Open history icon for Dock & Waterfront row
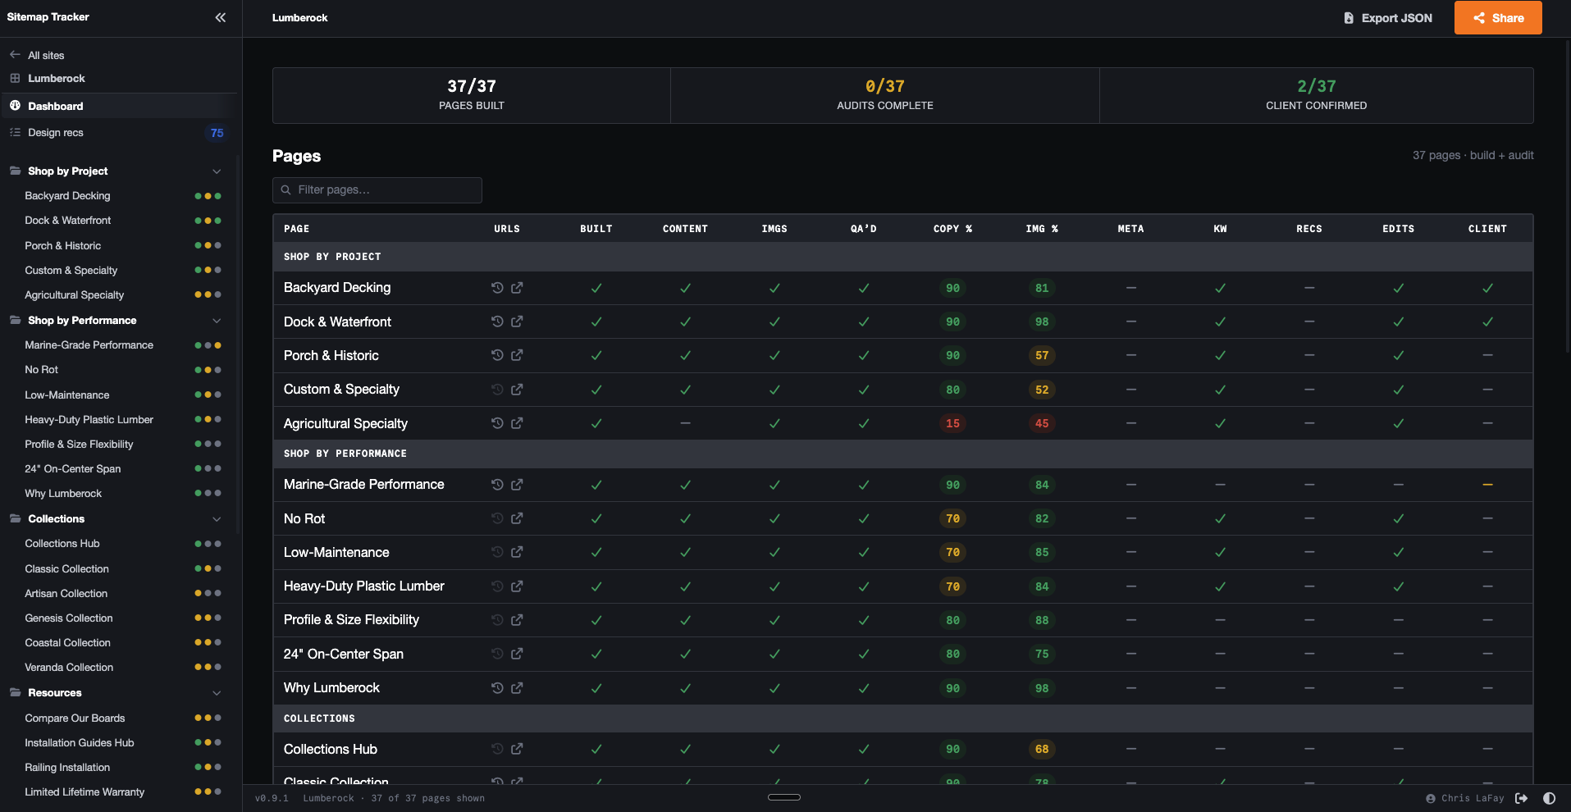 [497, 322]
